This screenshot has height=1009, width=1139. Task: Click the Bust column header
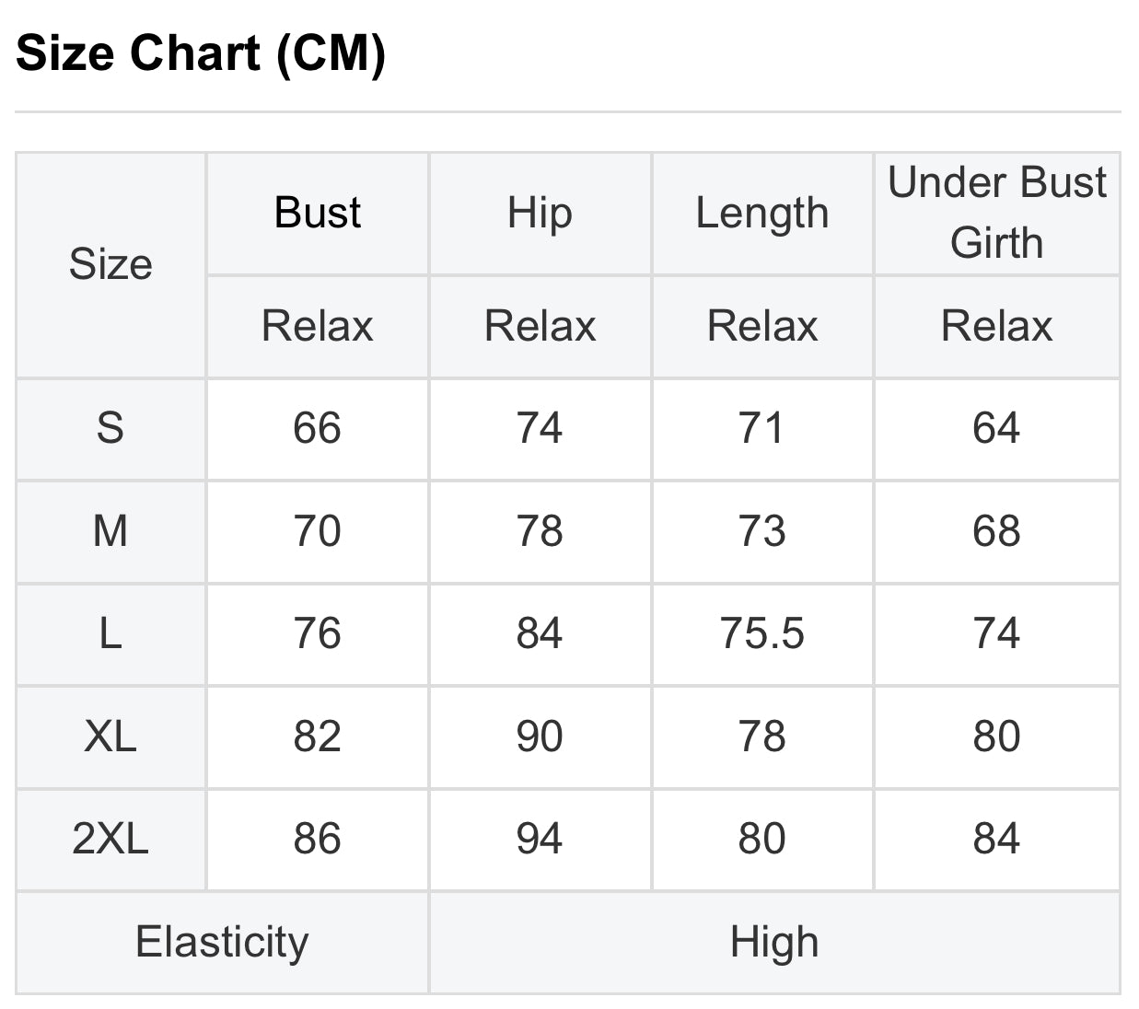tap(318, 213)
